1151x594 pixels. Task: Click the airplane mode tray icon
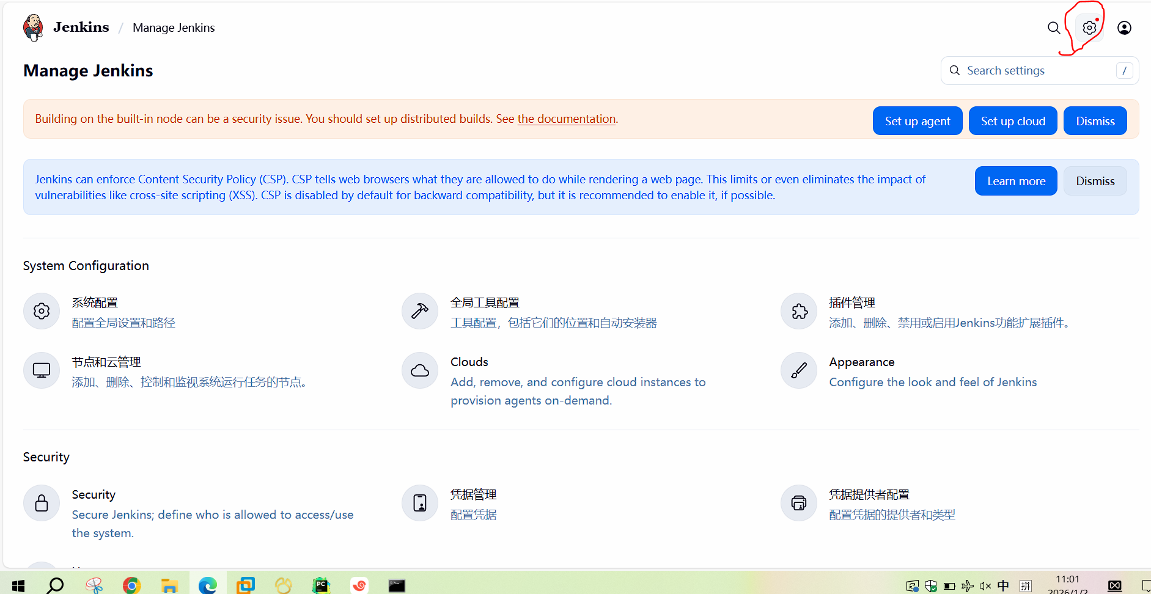tap(967, 586)
